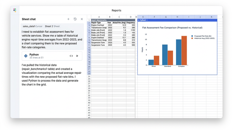Click the 'Year' header cell
The image size is (233, 130).
(x=110, y=23)
